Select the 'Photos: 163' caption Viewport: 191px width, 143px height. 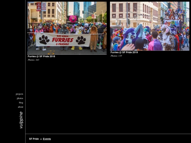[x=33, y=60]
